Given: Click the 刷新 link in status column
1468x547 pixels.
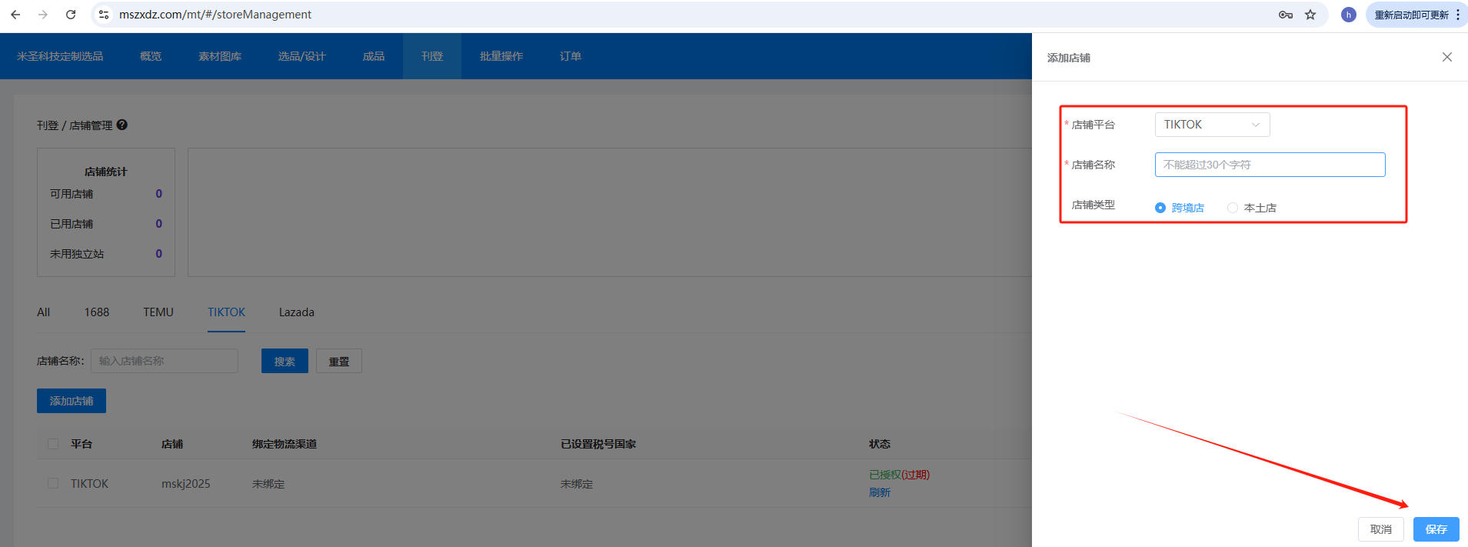Looking at the screenshot, I should 880,492.
